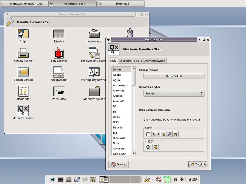Viewport: 246px width, 184px height.
Task: Launch the terminal icon in bottom panel
Action: [60, 179]
